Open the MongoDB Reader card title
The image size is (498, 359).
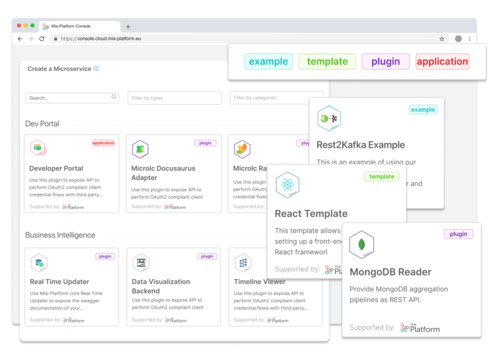(390, 272)
